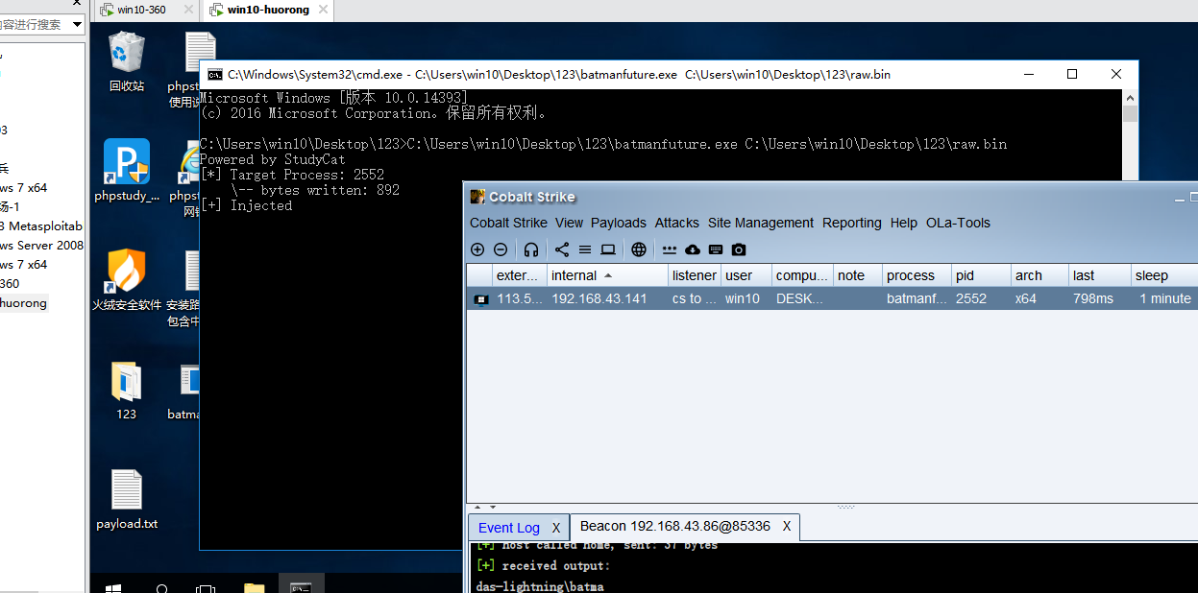Click the downward split-pane collapse arrow
This screenshot has width=1198, height=593.
tap(493, 507)
